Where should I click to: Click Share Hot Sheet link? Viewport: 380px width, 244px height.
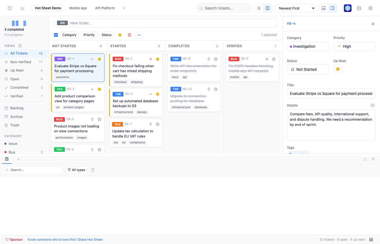point(65,240)
